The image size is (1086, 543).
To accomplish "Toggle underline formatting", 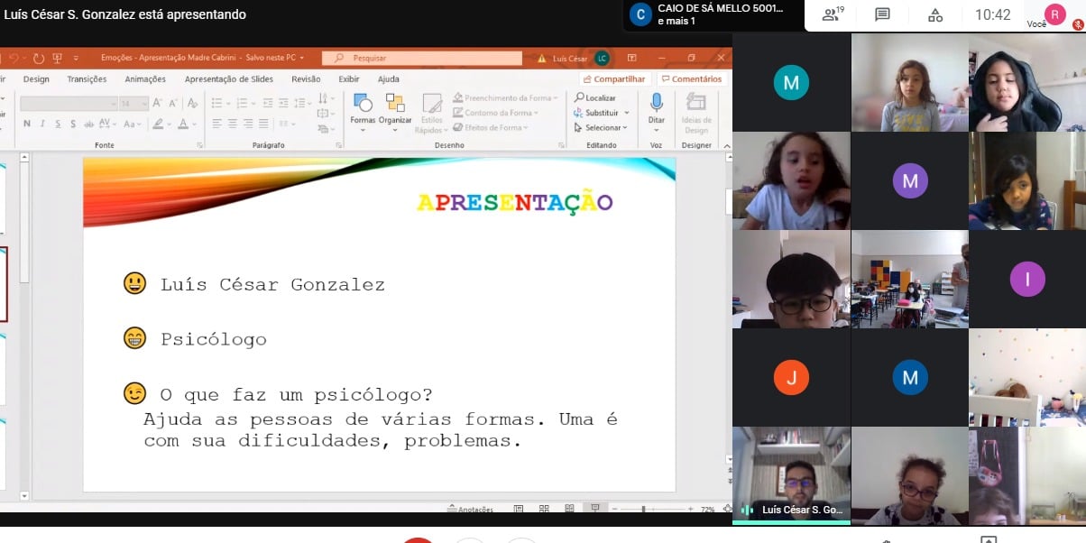I will coord(59,124).
